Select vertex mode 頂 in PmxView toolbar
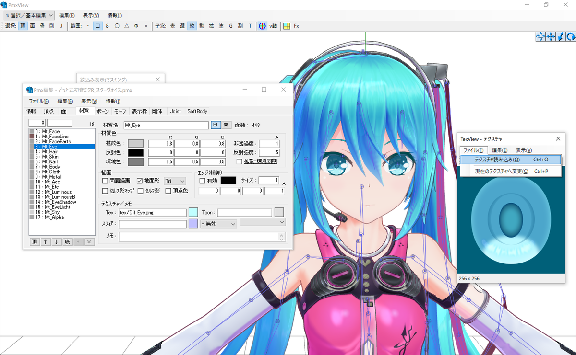Image resolution: width=576 pixels, height=355 pixels. coord(23,26)
